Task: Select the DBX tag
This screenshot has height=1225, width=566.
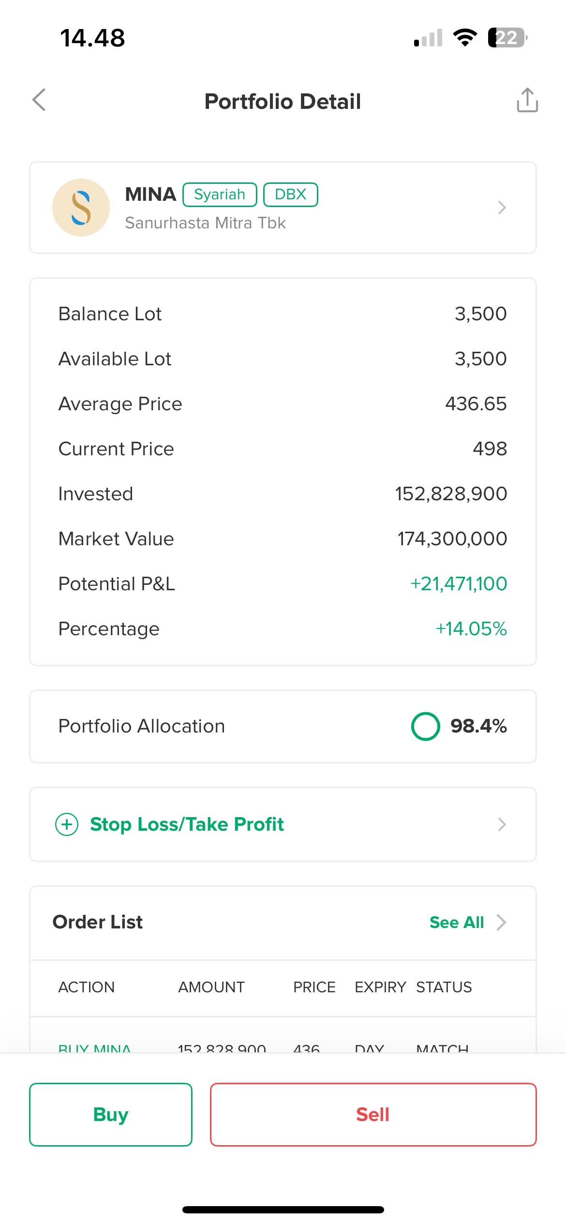Action: pos(290,194)
